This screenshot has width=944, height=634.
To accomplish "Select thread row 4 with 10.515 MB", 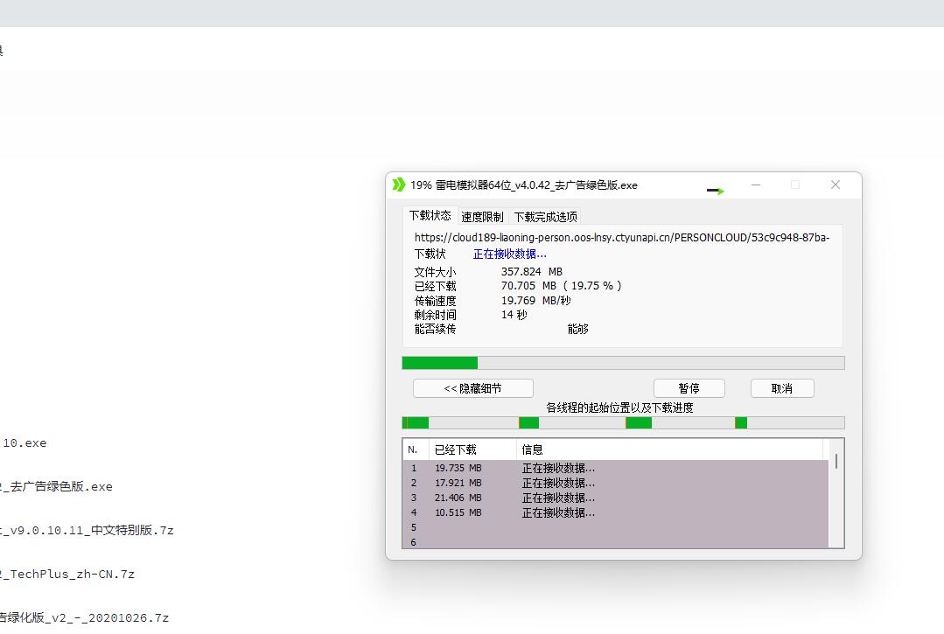I will coord(615,512).
